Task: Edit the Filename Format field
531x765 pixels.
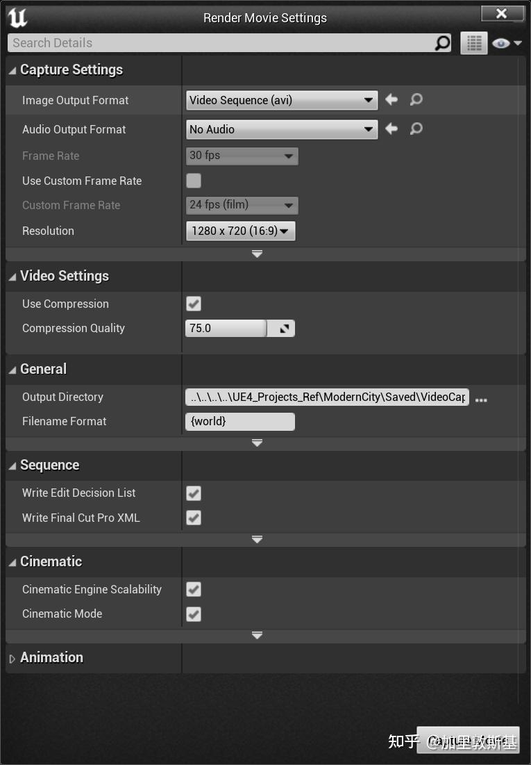Action: click(239, 421)
